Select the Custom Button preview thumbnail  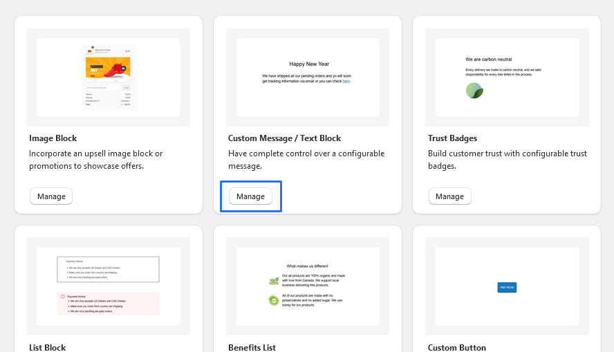coord(507,286)
